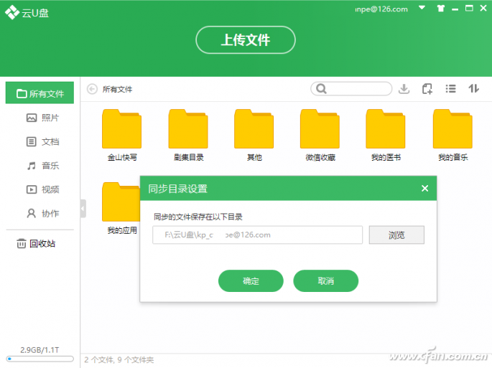
Task: Click the storage usage progress bar
Action: tap(40, 359)
